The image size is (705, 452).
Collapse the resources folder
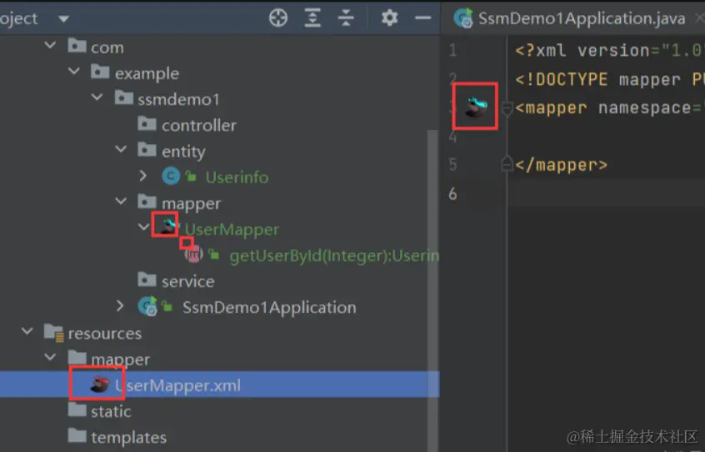(27, 331)
